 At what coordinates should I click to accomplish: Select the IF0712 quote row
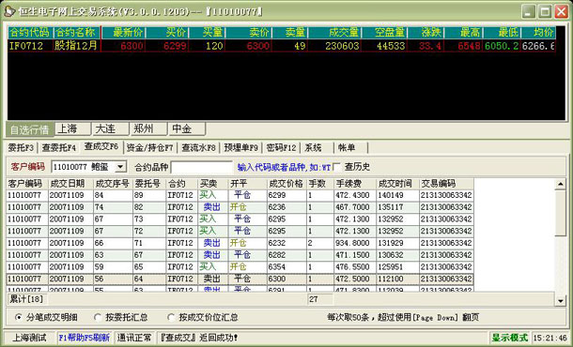point(282,46)
